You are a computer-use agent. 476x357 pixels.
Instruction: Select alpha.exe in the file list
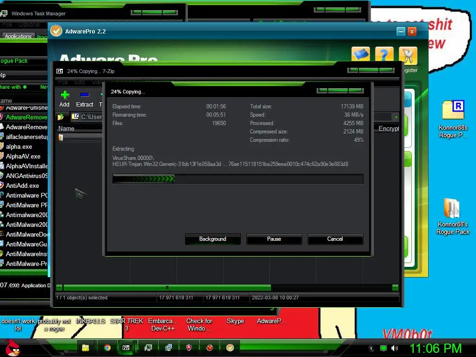[19, 146]
